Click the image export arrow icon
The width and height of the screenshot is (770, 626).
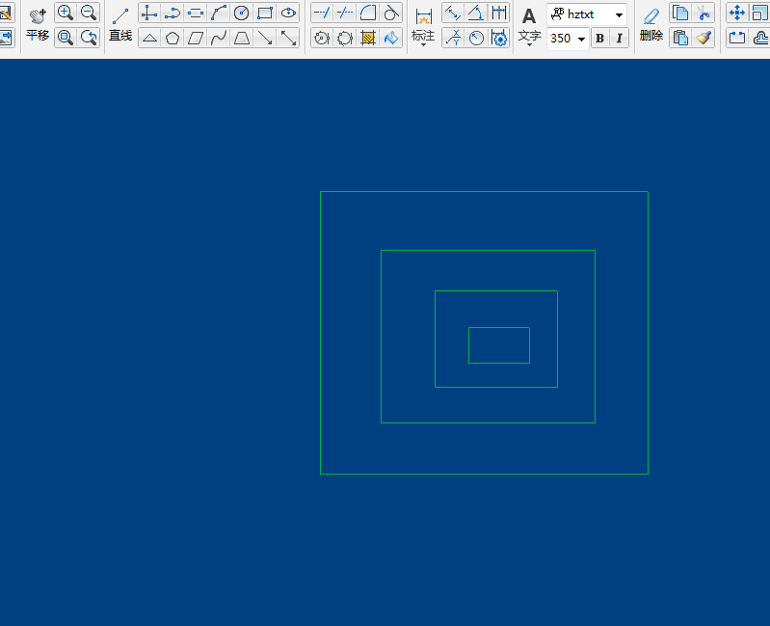[6, 38]
